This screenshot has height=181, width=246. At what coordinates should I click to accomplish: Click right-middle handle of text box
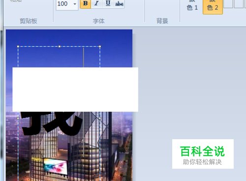tap(100, 118)
